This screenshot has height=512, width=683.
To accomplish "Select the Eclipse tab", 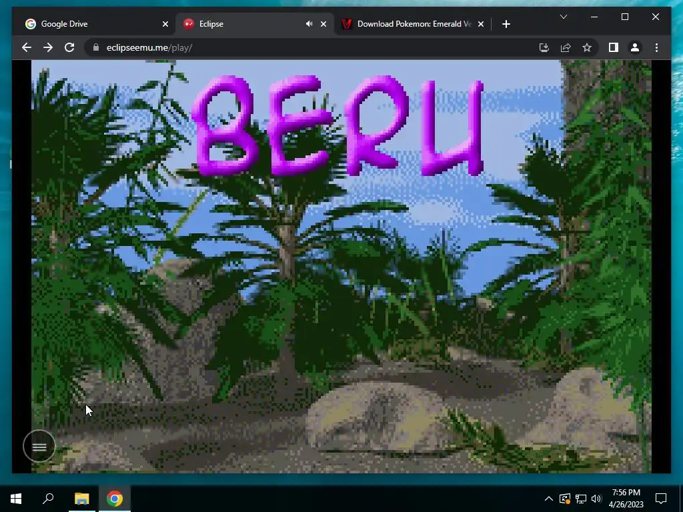I will (254, 24).
